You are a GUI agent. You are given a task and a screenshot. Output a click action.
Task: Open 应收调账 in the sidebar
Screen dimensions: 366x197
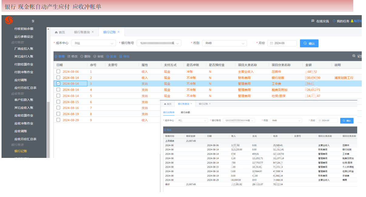coord(21,131)
